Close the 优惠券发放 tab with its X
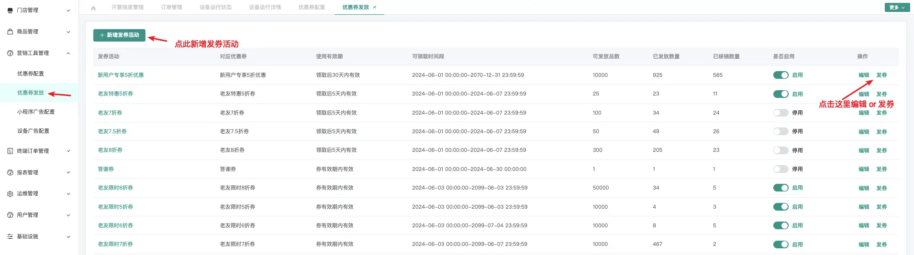914x255 pixels. [x=375, y=7]
